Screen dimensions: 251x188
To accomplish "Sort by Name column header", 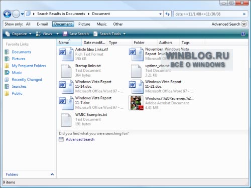I will (x=69, y=43).
